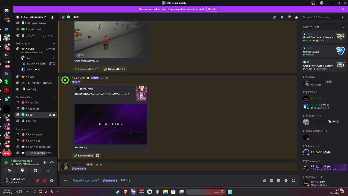
Task: Select the tik-tok channel
Action: [36, 121]
